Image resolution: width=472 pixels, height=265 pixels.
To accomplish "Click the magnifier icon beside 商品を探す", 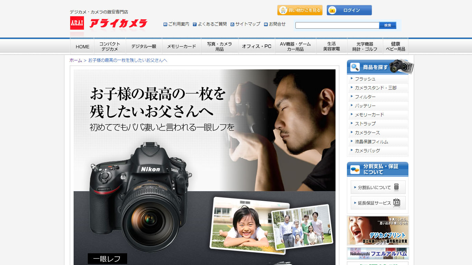I will tap(355, 67).
